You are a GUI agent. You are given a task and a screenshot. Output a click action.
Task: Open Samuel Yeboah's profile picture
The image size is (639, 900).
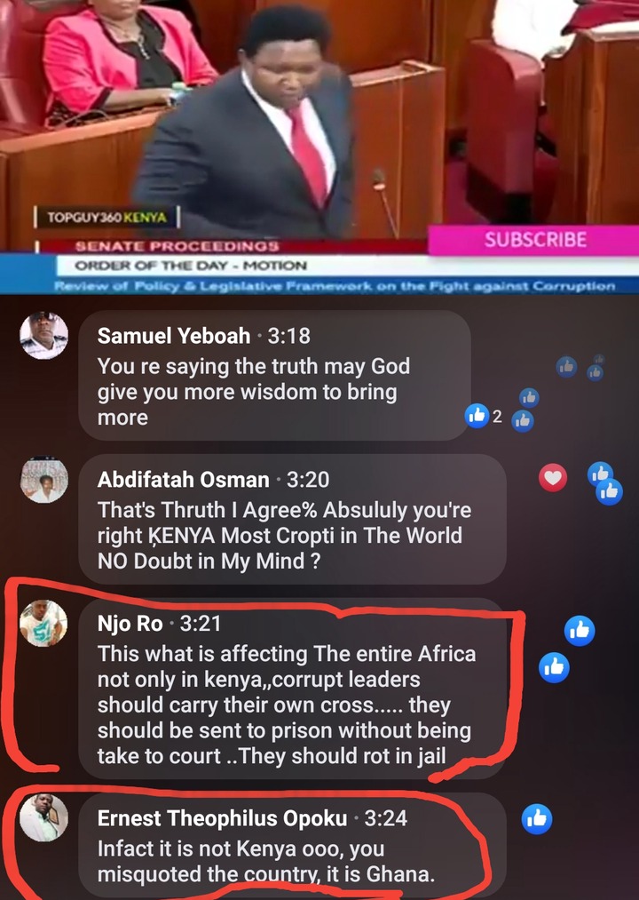(x=44, y=335)
